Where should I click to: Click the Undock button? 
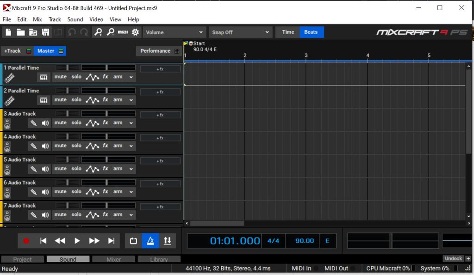click(453, 258)
